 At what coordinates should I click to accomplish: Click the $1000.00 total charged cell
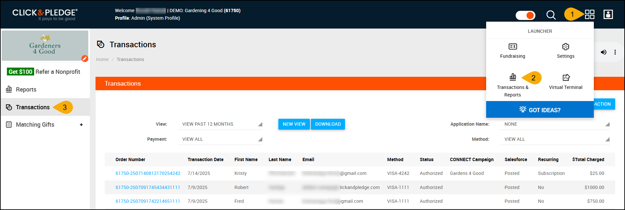pyautogui.click(x=594, y=187)
